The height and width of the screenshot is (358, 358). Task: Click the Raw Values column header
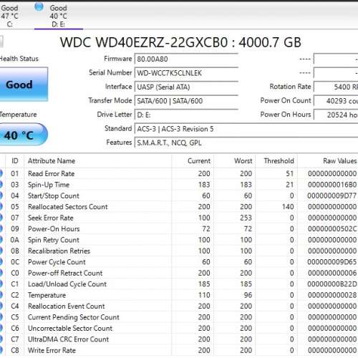pyautogui.click(x=328, y=161)
